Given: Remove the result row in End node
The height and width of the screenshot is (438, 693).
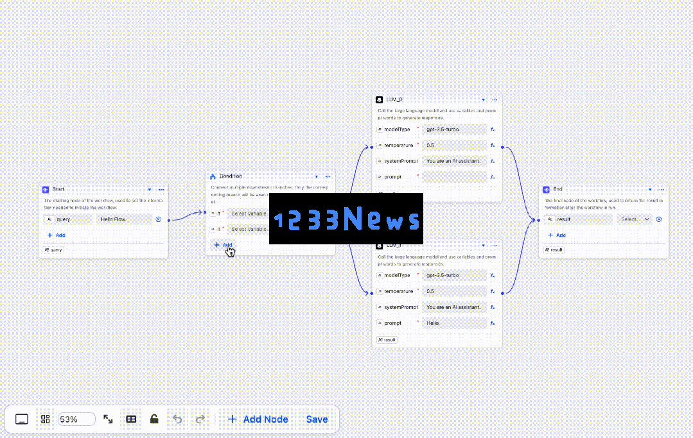Looking at the screenshot, I should tap(659, 219).
